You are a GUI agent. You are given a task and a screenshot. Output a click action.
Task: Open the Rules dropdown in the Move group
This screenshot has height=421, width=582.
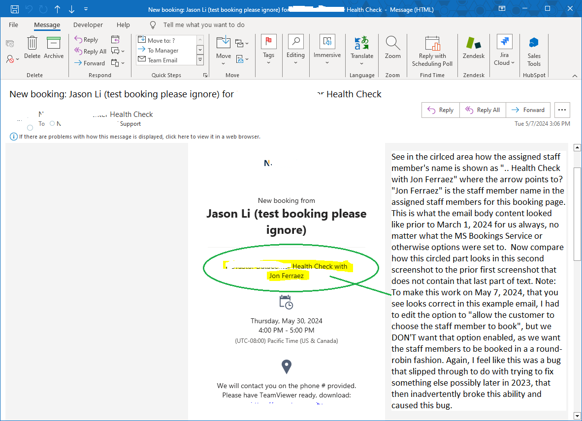(x=242, y=43)
